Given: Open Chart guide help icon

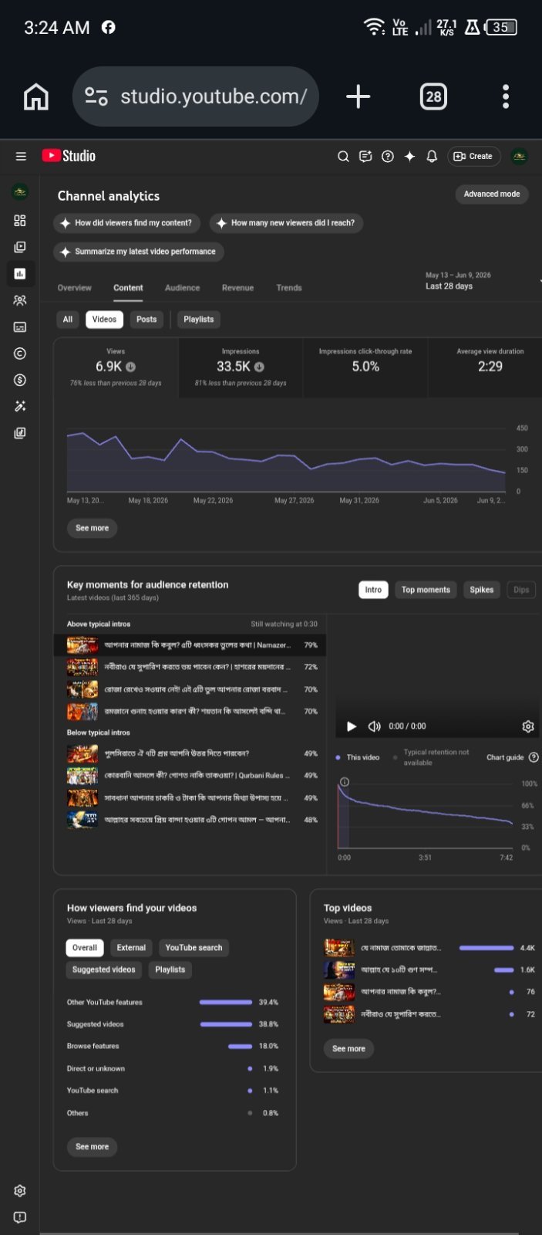Looking at the screenshot, I should [534, 757].
